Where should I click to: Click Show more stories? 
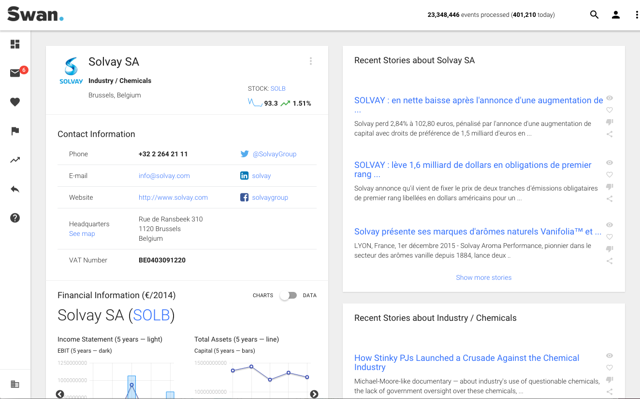pyautogui.click(x=484, y=277)
